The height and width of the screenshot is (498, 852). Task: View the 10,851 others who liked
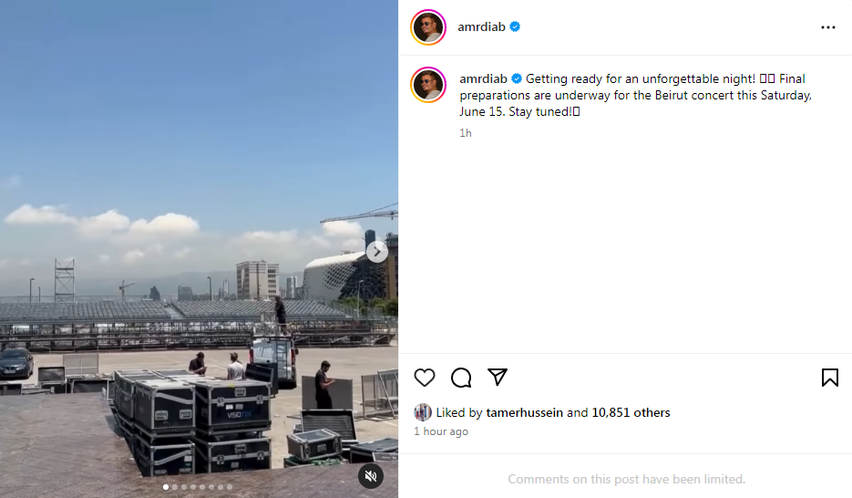pyautogui.click(x=631, y=412)
